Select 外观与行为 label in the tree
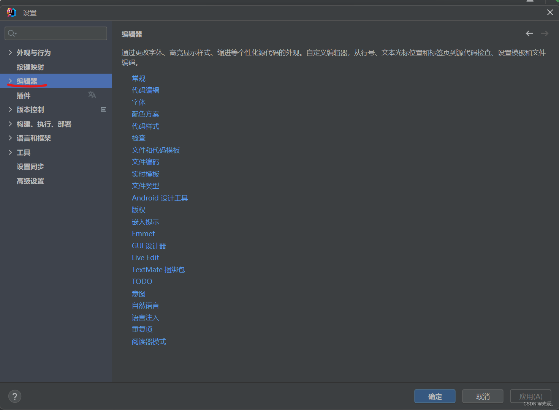 point(34,52)
